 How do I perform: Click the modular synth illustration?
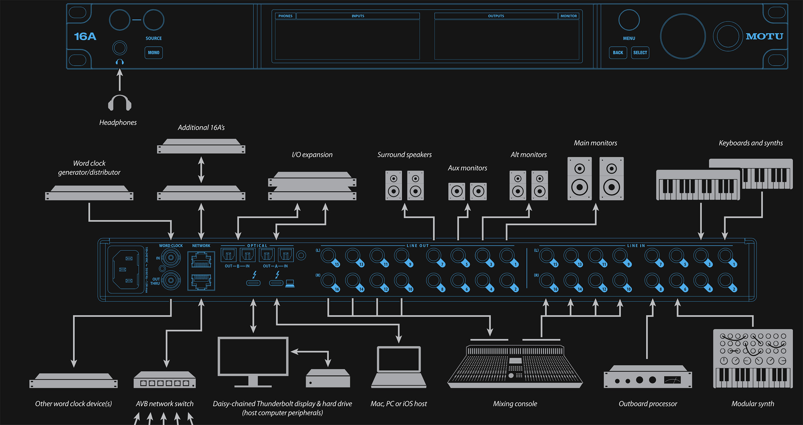pyautogui.click(x=753, y=358)
